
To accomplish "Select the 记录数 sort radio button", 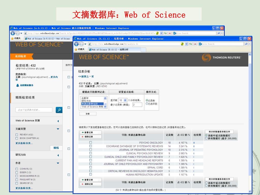I will click(x=147, y=100).
